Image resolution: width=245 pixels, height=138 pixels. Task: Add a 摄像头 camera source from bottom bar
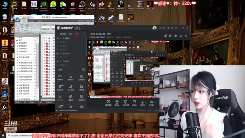(x=117, y=103)
